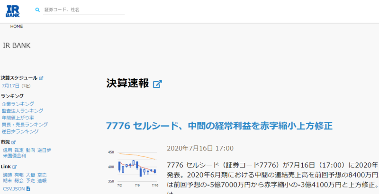Open the 有報 link

pos(19,175)
